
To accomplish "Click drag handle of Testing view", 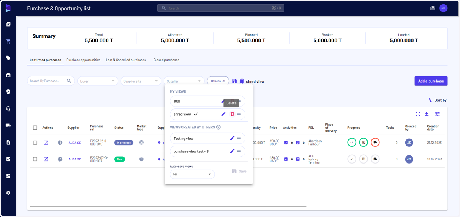I will pyautogui.click(x=239, y=138).
